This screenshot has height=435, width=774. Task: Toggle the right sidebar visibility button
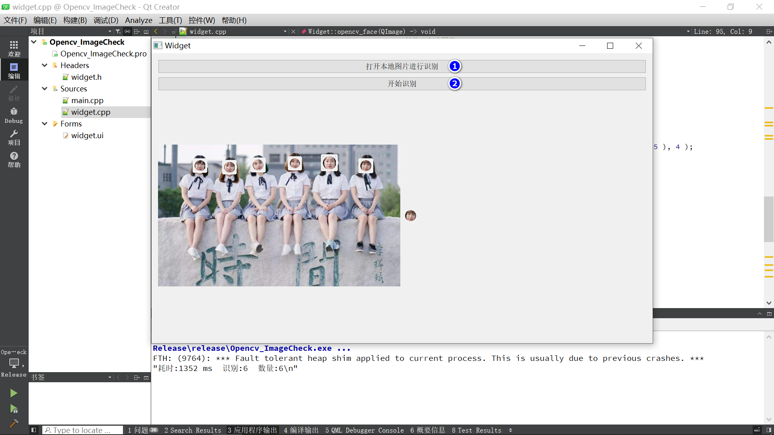pyautogui.click(x=769, y=430)
